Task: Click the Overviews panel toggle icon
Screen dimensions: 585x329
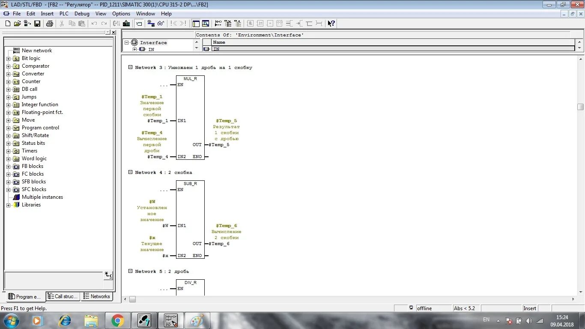Action: [x=196, y=24]
